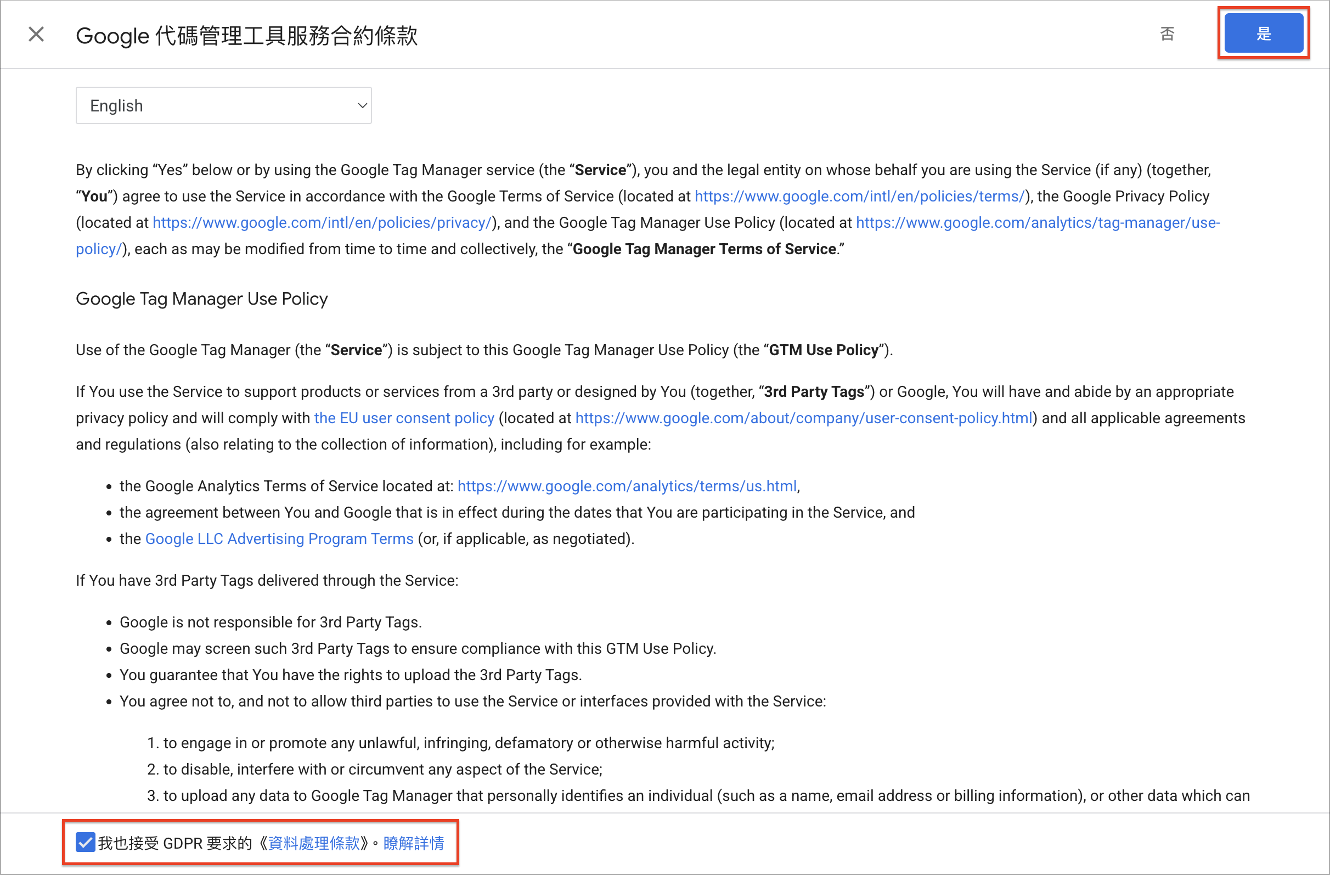Click bold text '3rd Party Tags'
This screenshot has height=875, width=1330.
(814, 391)
